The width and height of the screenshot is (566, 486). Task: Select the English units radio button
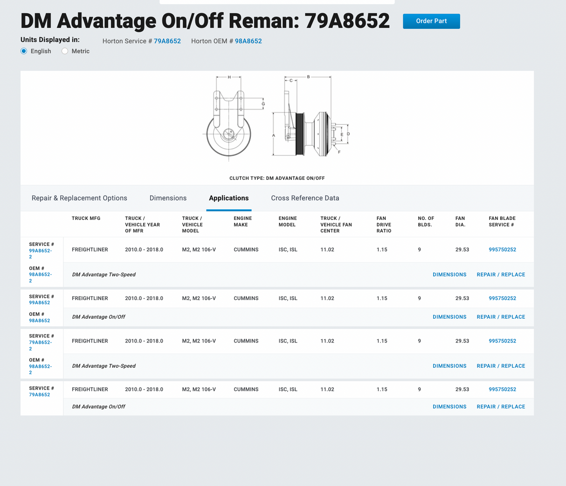[x=24, y=51]
